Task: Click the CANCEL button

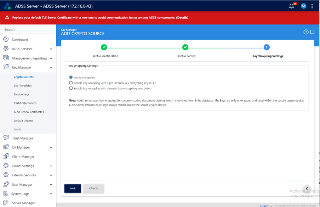Action: pyautogui.click(x=94, y=189)
